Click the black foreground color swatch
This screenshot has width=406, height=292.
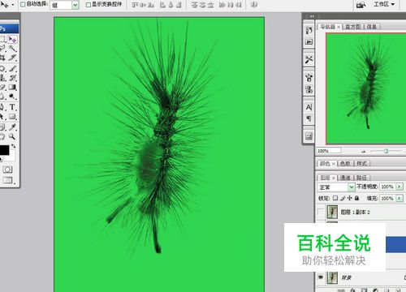(4, 150)
